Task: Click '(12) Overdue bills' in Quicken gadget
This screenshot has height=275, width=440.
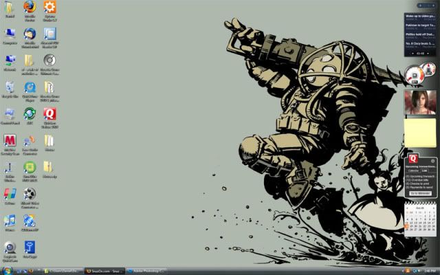Action: coord(417,180)
